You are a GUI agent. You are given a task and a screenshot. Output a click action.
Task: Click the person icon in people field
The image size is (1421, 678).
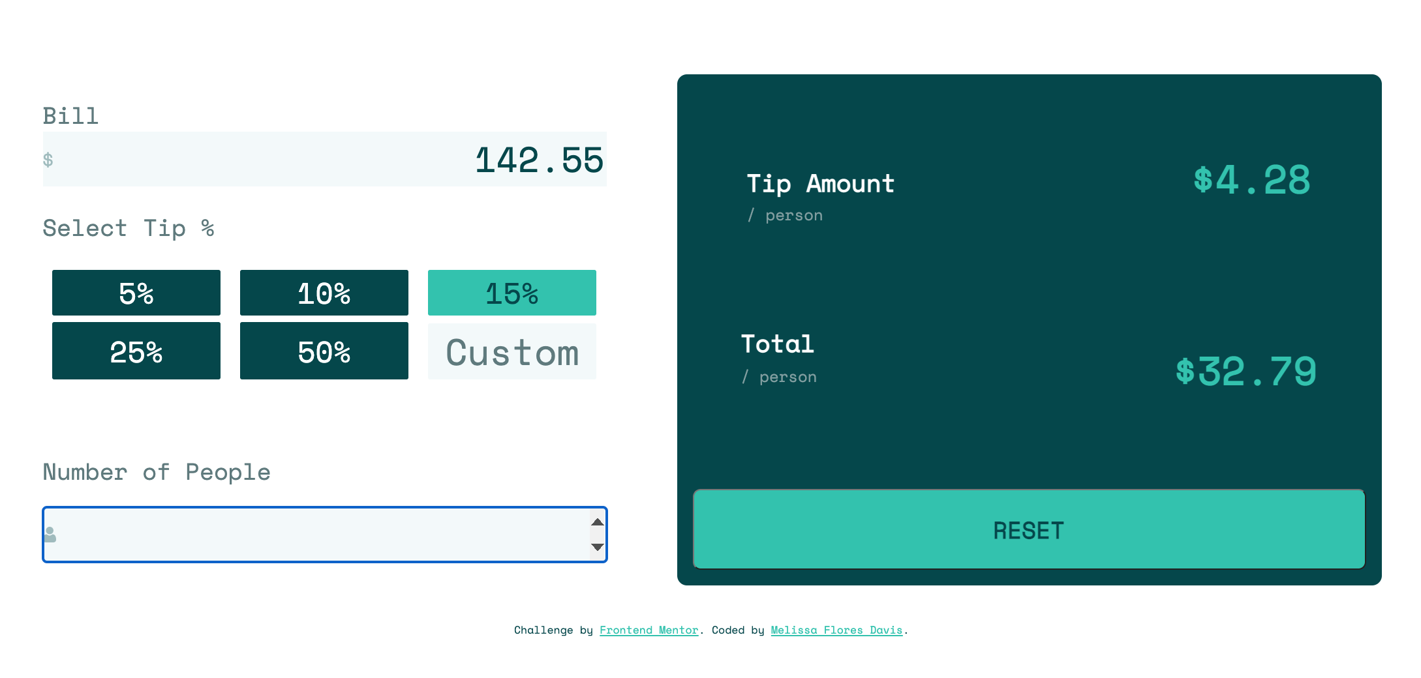50,535
